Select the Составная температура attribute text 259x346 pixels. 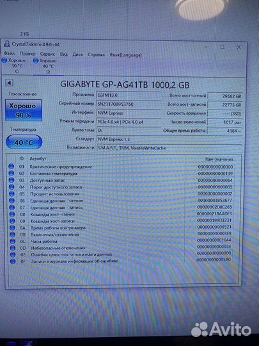coord(54,174)
